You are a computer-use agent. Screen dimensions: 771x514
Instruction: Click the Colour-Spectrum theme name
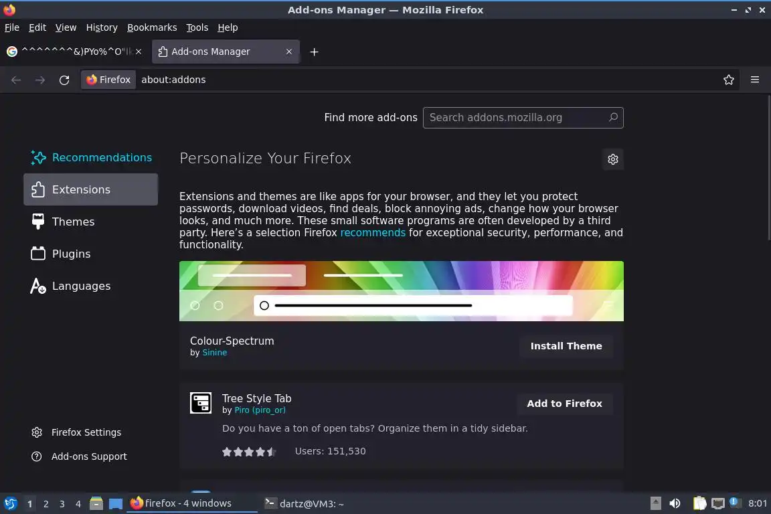[x=232, y=341]
